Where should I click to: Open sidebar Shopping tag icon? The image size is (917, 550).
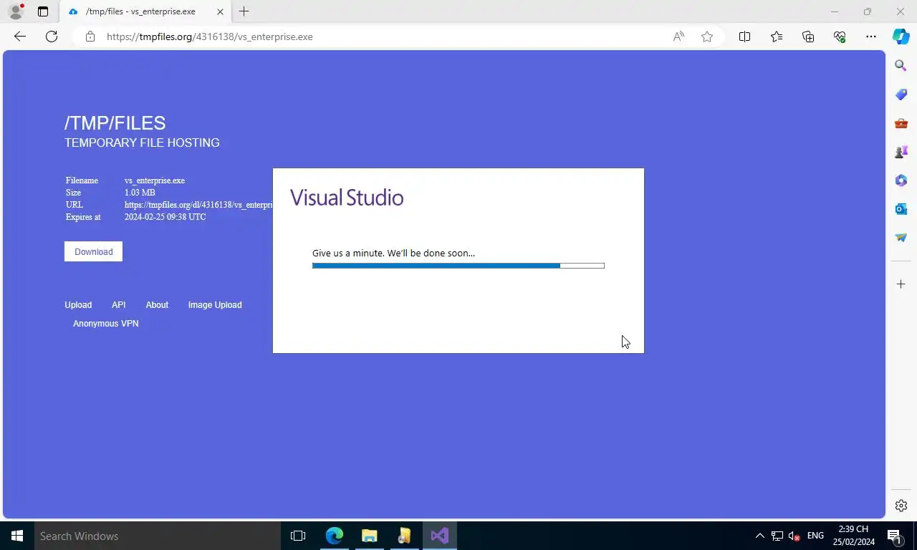coord(901,95)
